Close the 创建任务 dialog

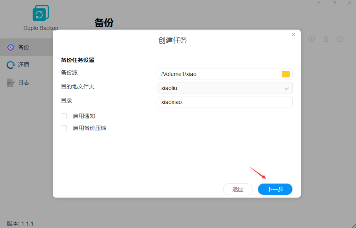coord(293,35)
